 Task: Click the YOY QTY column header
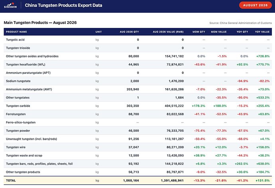pyautogui.click(x=242, y=32)
